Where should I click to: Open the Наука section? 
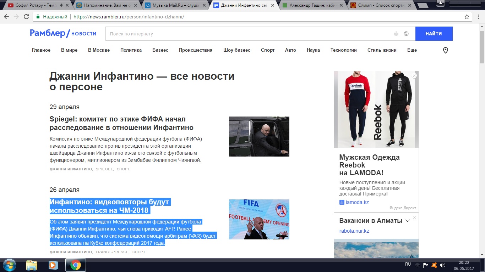[x=313, y=50]
